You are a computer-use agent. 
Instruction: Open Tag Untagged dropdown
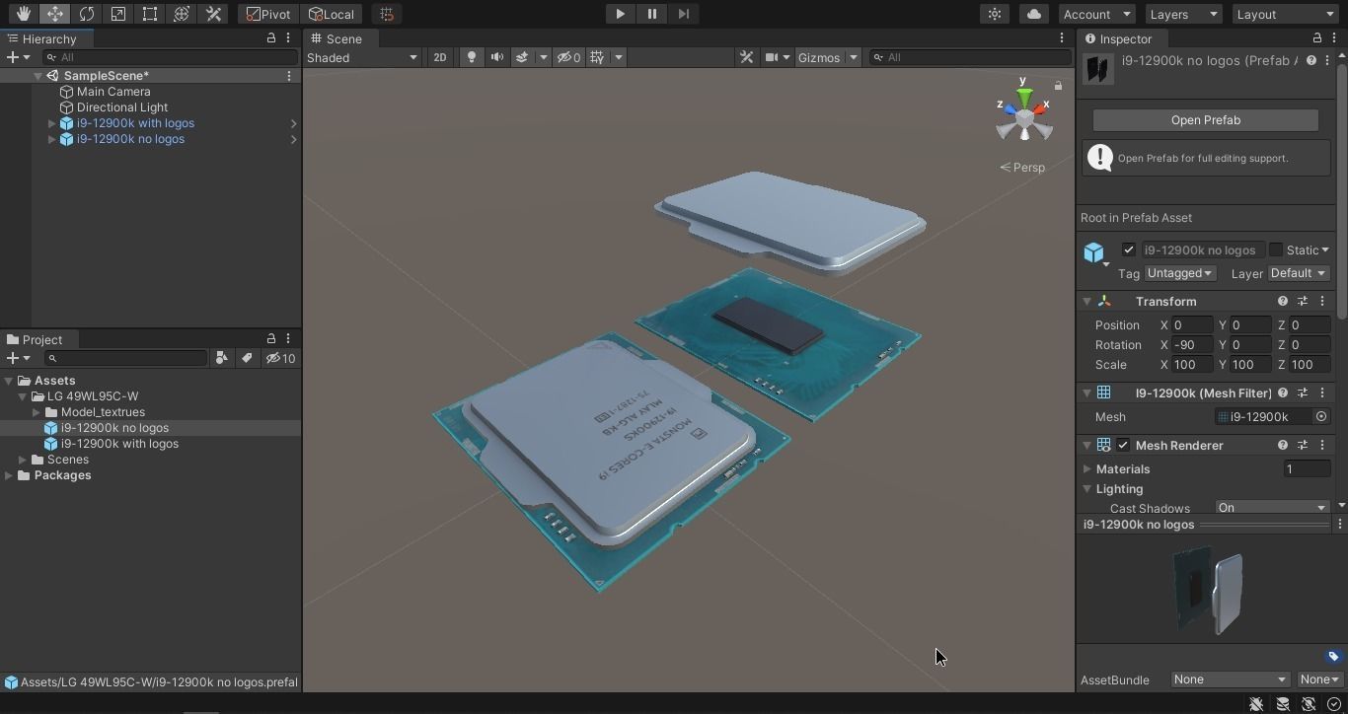[1179, 273]
